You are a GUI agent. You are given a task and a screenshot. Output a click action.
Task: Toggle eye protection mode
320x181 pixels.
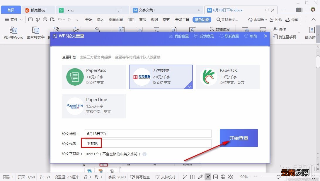coord(231,177)
